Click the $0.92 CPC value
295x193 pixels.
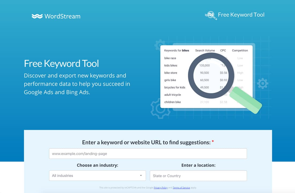tap(223, 80)
